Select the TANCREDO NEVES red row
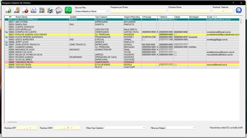 (122, 62)
